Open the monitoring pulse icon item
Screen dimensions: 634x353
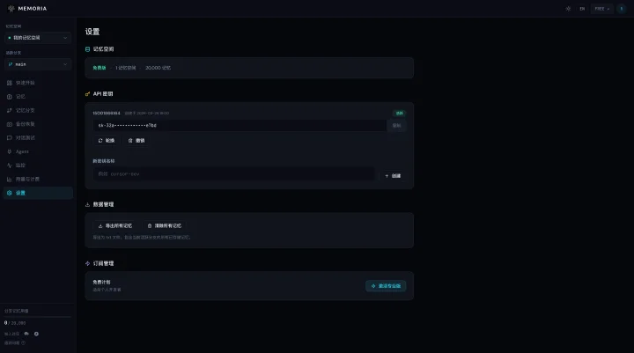[x=10, y=165]
